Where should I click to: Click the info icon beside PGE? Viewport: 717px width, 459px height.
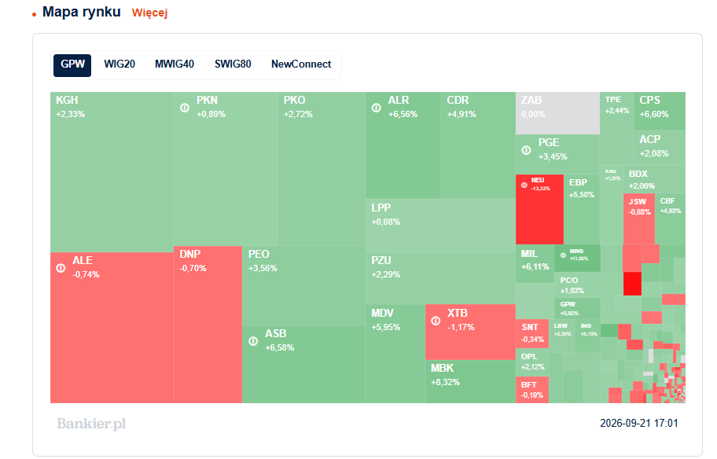(x=526, y=150)
